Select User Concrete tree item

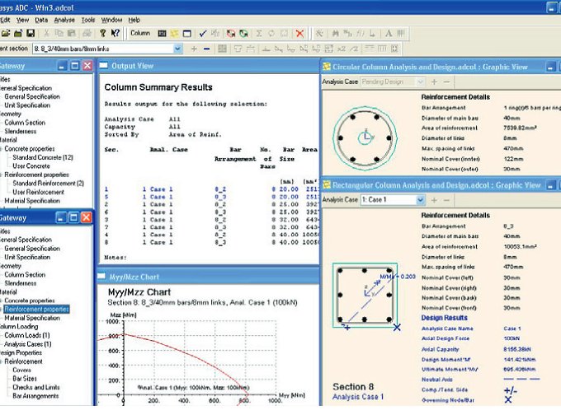coord(31,166)
